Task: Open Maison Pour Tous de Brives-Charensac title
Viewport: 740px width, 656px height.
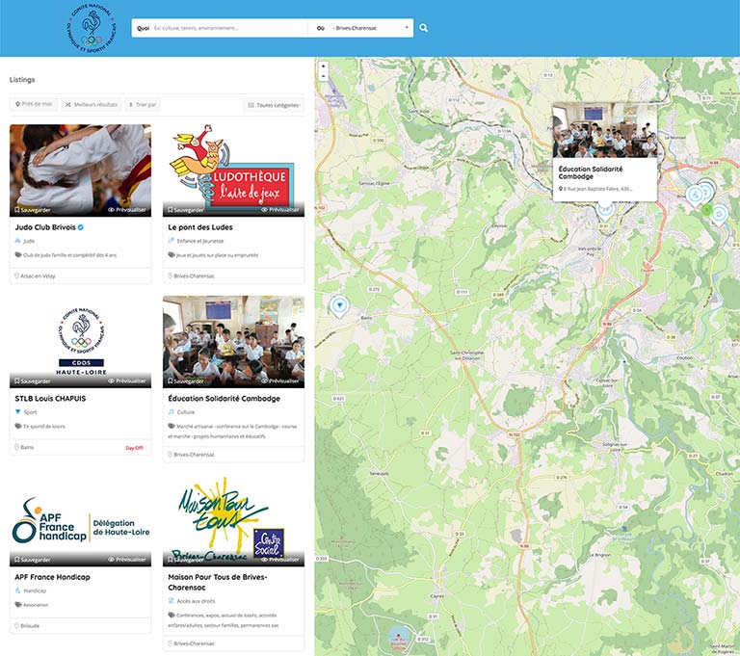Action: click(218, 582)
